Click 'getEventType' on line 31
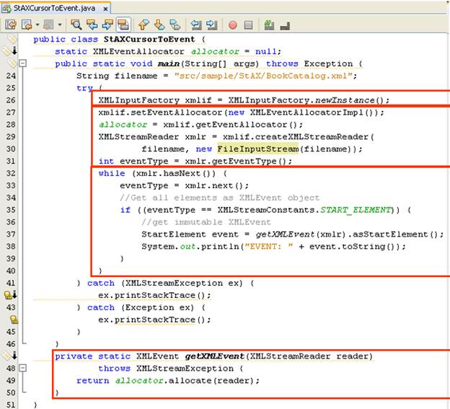Image resolution: width=450 pixels, height=409 pixels. tap(244, 161)
